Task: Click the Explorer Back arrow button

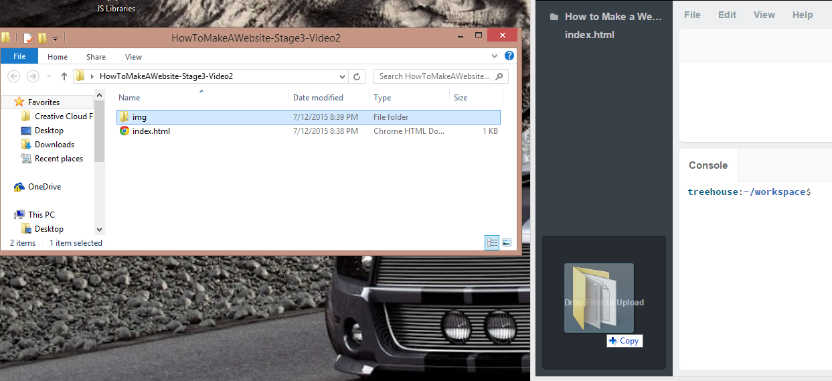Action: click(x=14, y=76)
